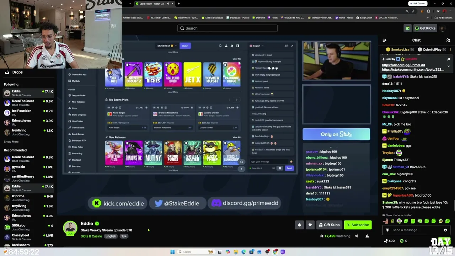Mute the Eddie Stream tab audio
Screen dimensions: 455x256
pyautogui.click(x=167, y=4)
